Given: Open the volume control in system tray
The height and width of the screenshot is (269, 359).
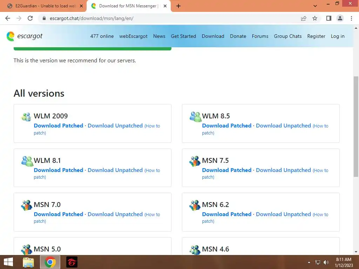Looking at the screenshot, I should 326,262.
